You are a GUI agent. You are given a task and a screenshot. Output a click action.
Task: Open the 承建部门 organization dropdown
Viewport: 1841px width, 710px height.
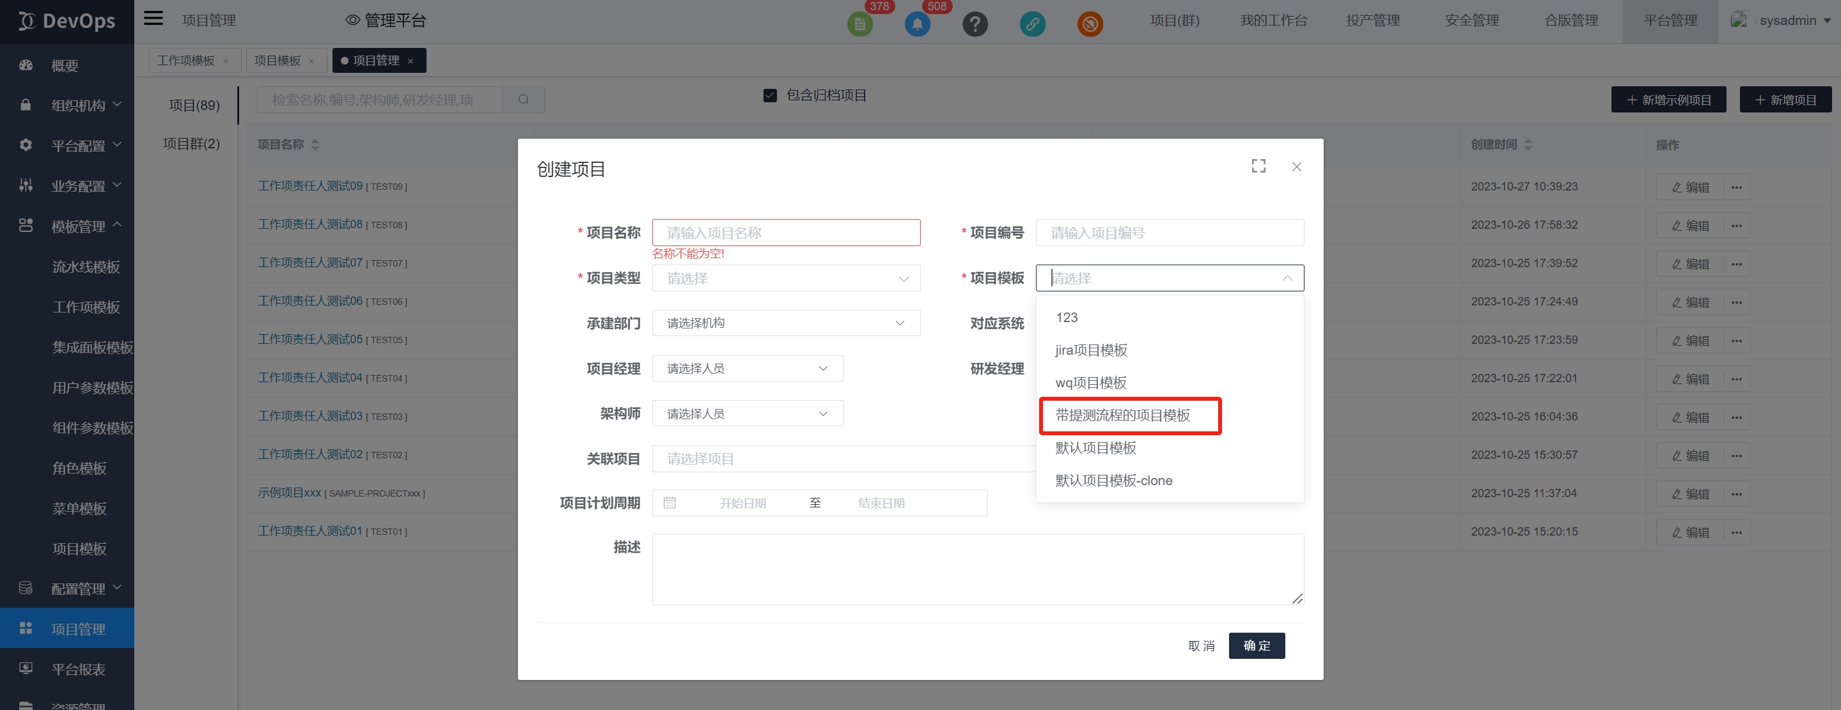(x=785, y=323)
